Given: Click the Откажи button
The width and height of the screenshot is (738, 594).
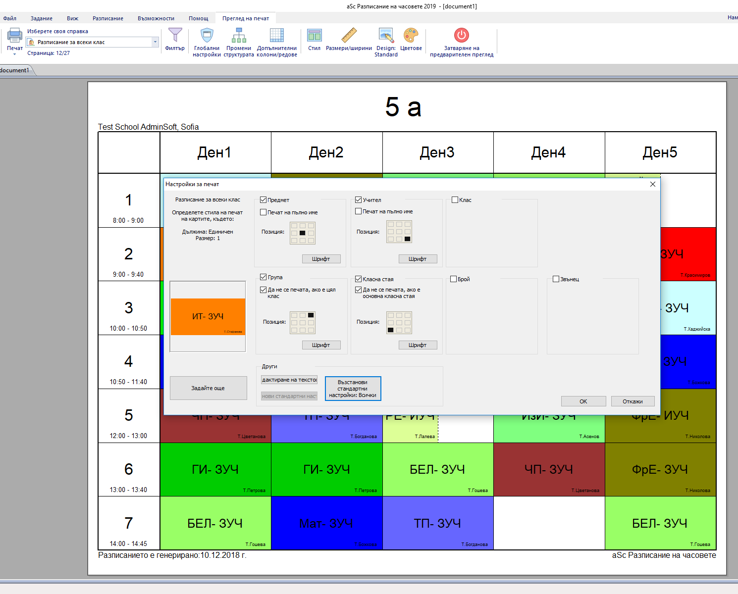Looking at the screenshot, I should pyautogui.click(x=633, y=401).
